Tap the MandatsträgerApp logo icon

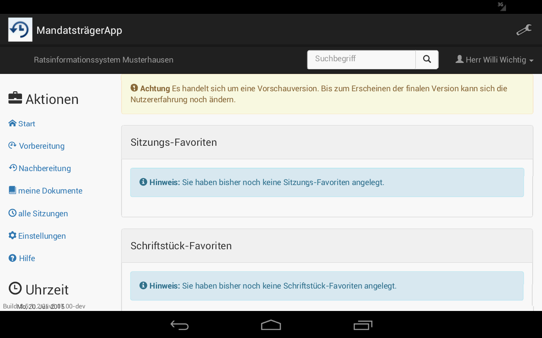point(20,30)
